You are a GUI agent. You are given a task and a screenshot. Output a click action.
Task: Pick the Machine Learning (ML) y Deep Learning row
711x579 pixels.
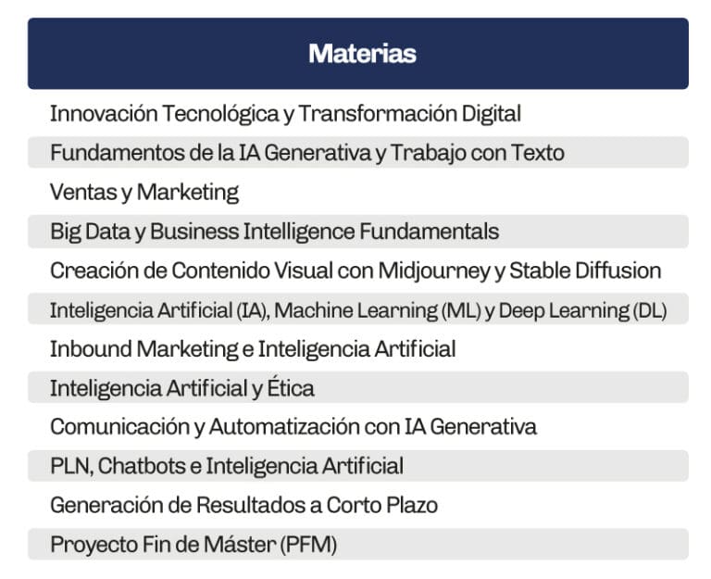click(357, 309)
